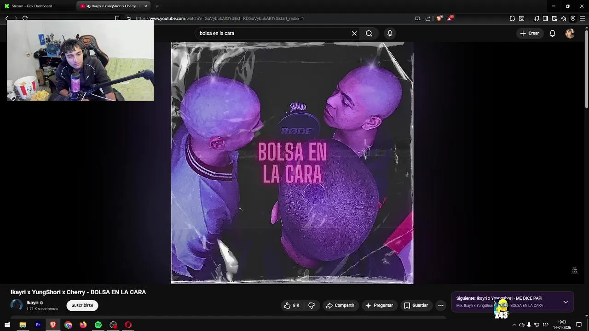Open Adobe Premiere Pro from taskbar
Screen dimensions: 589x331
[38, 325]
